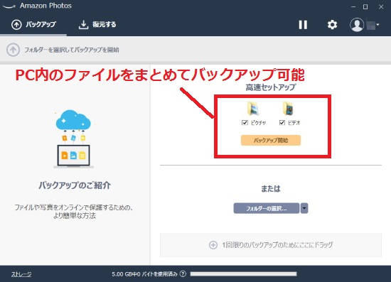This screenshot has width=391, height=282.
Task: Minimize the Amazon Photos window
Action: 353,6
